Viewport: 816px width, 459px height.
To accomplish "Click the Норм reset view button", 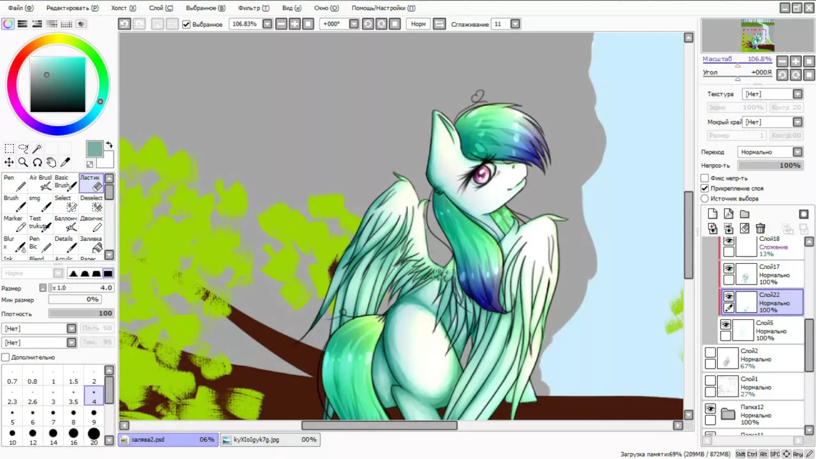I will point(418,24).
